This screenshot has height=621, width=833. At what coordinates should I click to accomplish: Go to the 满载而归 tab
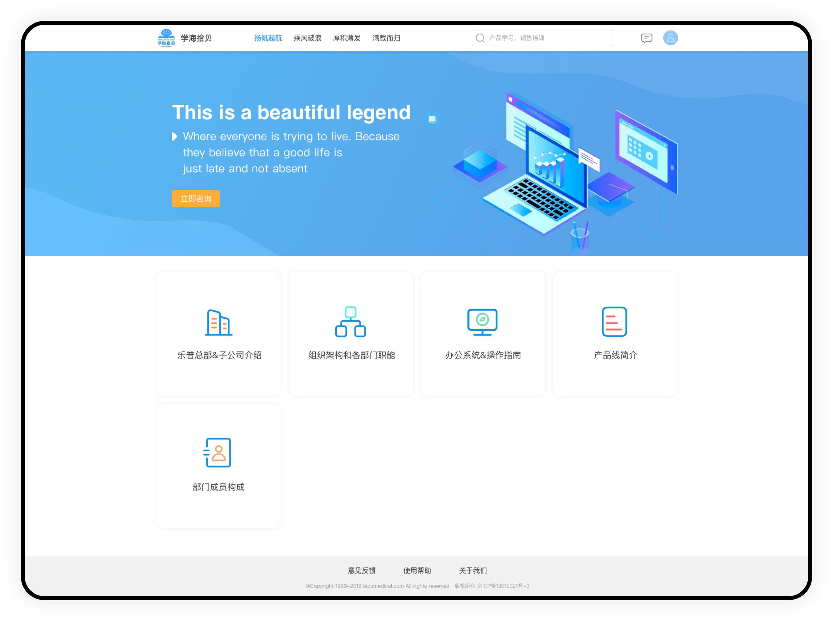386,38
